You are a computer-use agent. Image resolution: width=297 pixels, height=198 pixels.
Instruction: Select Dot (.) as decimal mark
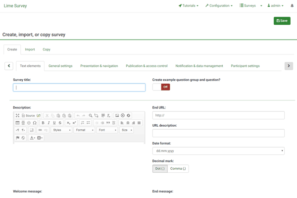pyautogui.click(x=160, y=169)
